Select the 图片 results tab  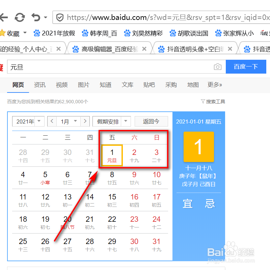83,85
